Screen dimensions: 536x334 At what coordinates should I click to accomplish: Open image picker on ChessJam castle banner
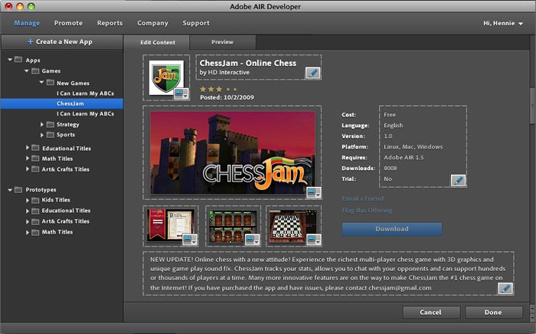313,193
